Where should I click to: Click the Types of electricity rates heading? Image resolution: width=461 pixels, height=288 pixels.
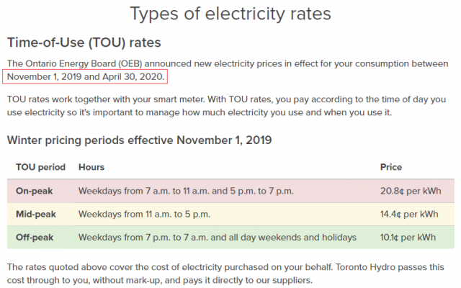[230, 14]
